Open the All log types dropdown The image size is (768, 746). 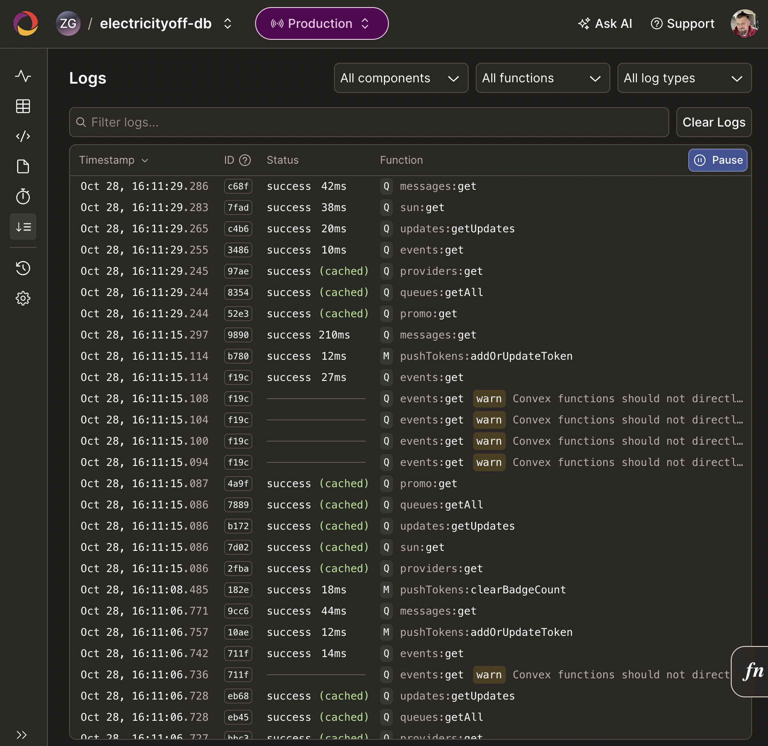point(684,78)
